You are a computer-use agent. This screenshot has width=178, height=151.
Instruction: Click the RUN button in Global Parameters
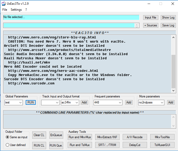coord(30,102)
